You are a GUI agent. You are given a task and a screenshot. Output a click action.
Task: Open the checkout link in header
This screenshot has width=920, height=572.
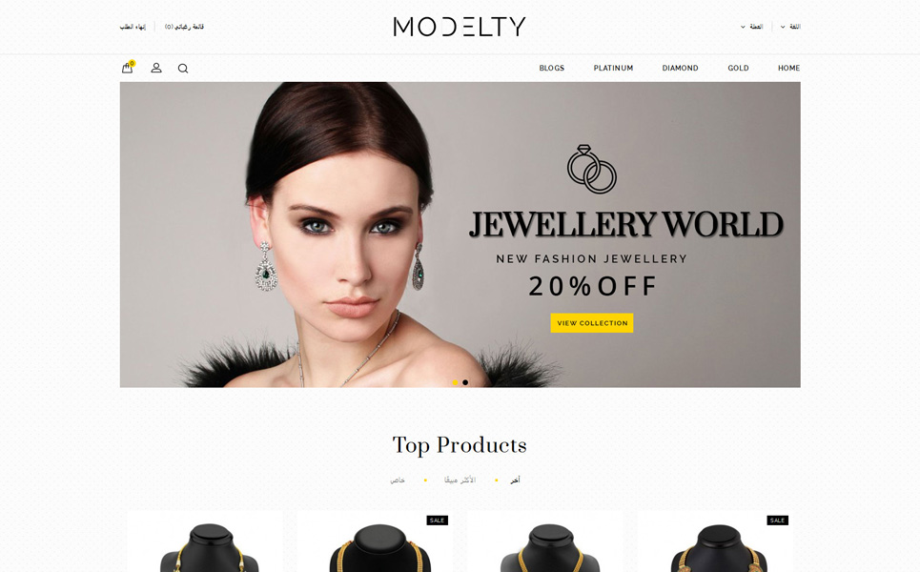point(133,27)
